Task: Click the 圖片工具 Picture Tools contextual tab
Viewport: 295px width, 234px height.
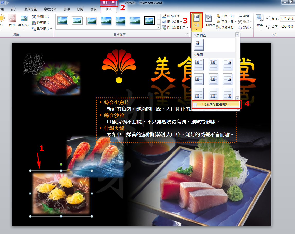Action: pyautogui.click(x=109, y=3)
